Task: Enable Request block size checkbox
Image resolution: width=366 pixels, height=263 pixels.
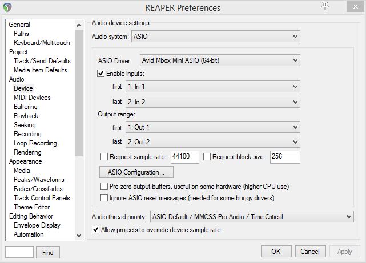Action: [x=207, y=156]
